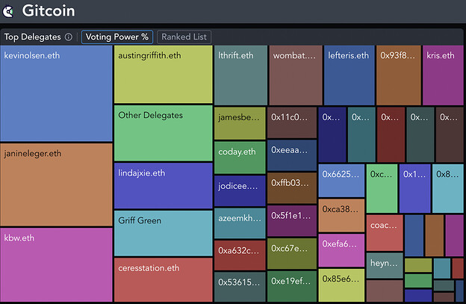This screenshot has height=304, width=466.
Task: Click the heyn... delegate block
Action: [x=385, y=266]
